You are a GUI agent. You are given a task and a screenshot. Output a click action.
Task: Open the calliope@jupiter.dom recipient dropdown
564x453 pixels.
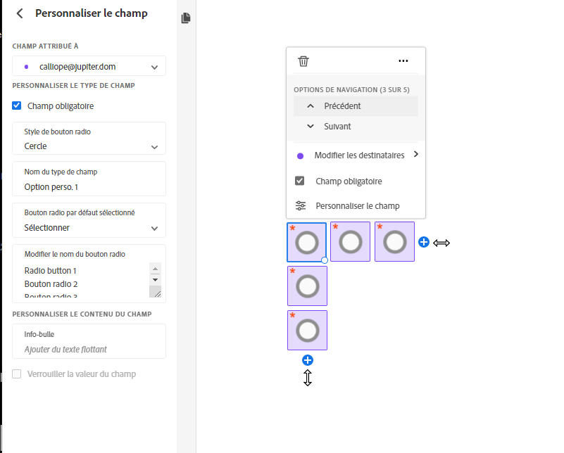coord(89,67)
